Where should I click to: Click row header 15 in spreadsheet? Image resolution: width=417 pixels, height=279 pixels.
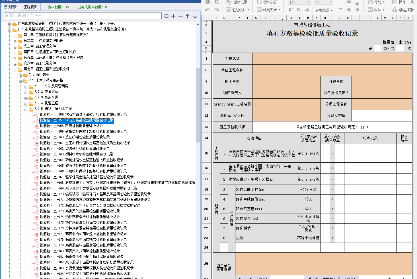pyautogui.click(x=206, y=153)
